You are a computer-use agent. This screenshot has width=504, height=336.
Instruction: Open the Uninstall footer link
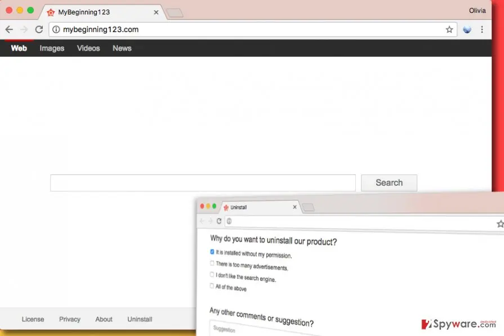140,319
